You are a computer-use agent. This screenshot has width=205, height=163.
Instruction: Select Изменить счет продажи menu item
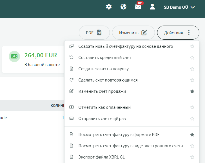click(x=132, y=91)
